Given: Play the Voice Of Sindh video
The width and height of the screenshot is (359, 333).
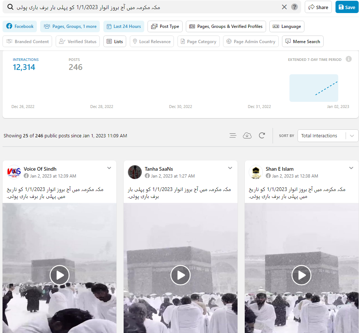Looking at the screenshot, I should [x=60, y=275].
